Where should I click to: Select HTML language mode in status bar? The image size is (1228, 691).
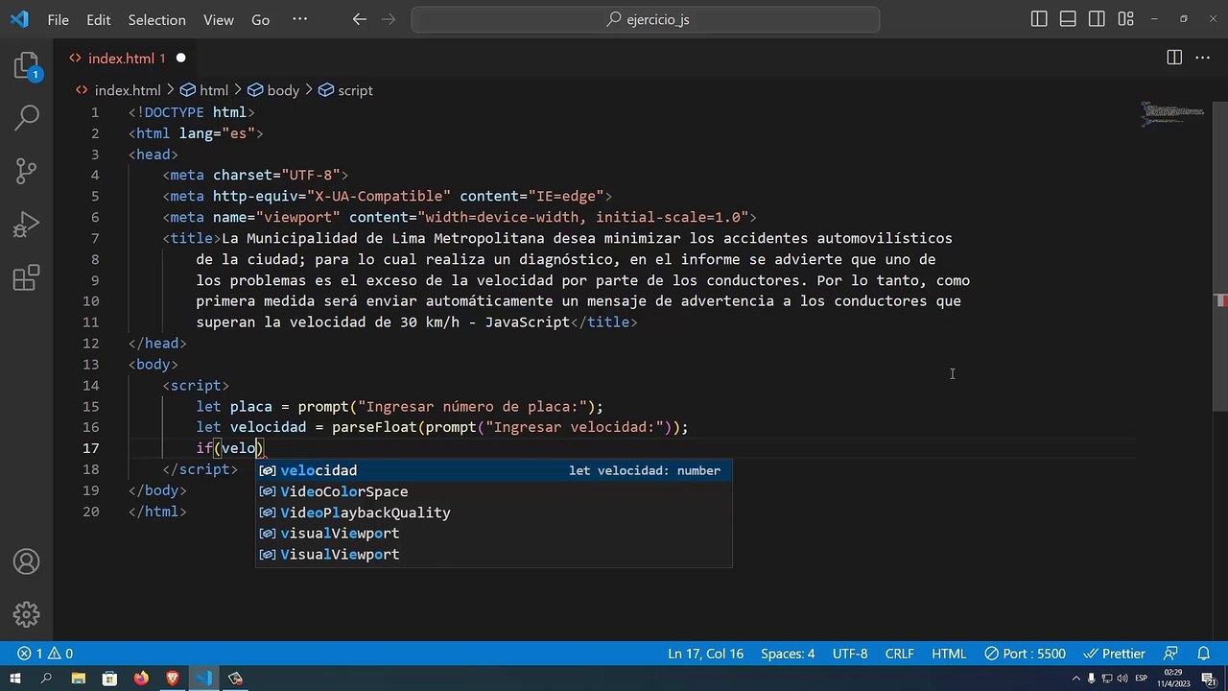[x=948, y=654]
